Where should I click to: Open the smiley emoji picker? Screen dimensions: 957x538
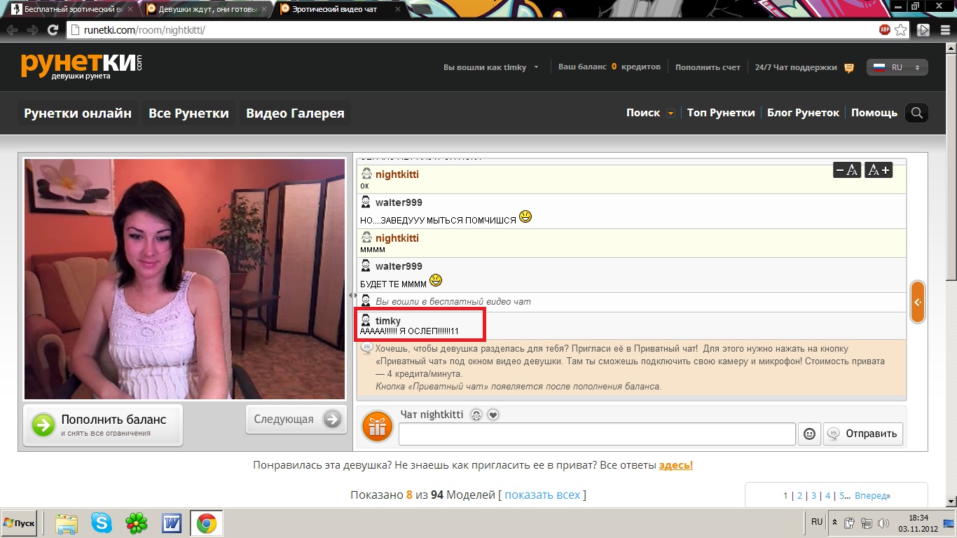pos(809,434)
